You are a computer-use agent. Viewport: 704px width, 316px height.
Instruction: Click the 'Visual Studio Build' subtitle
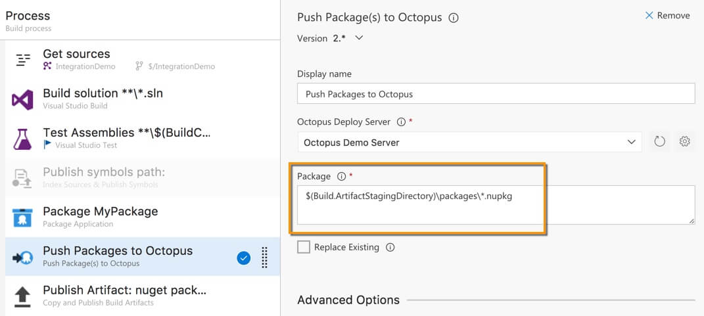coord(75,106)
